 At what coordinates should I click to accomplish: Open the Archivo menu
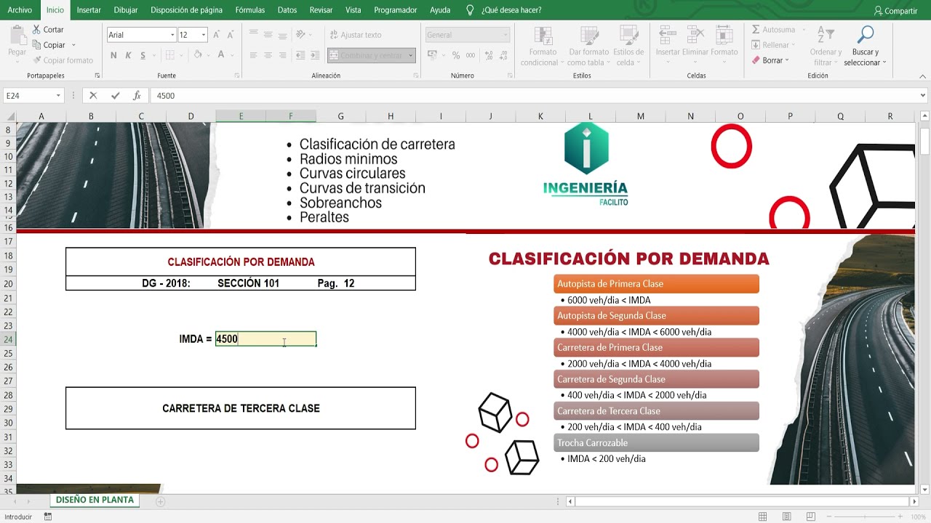20,10
